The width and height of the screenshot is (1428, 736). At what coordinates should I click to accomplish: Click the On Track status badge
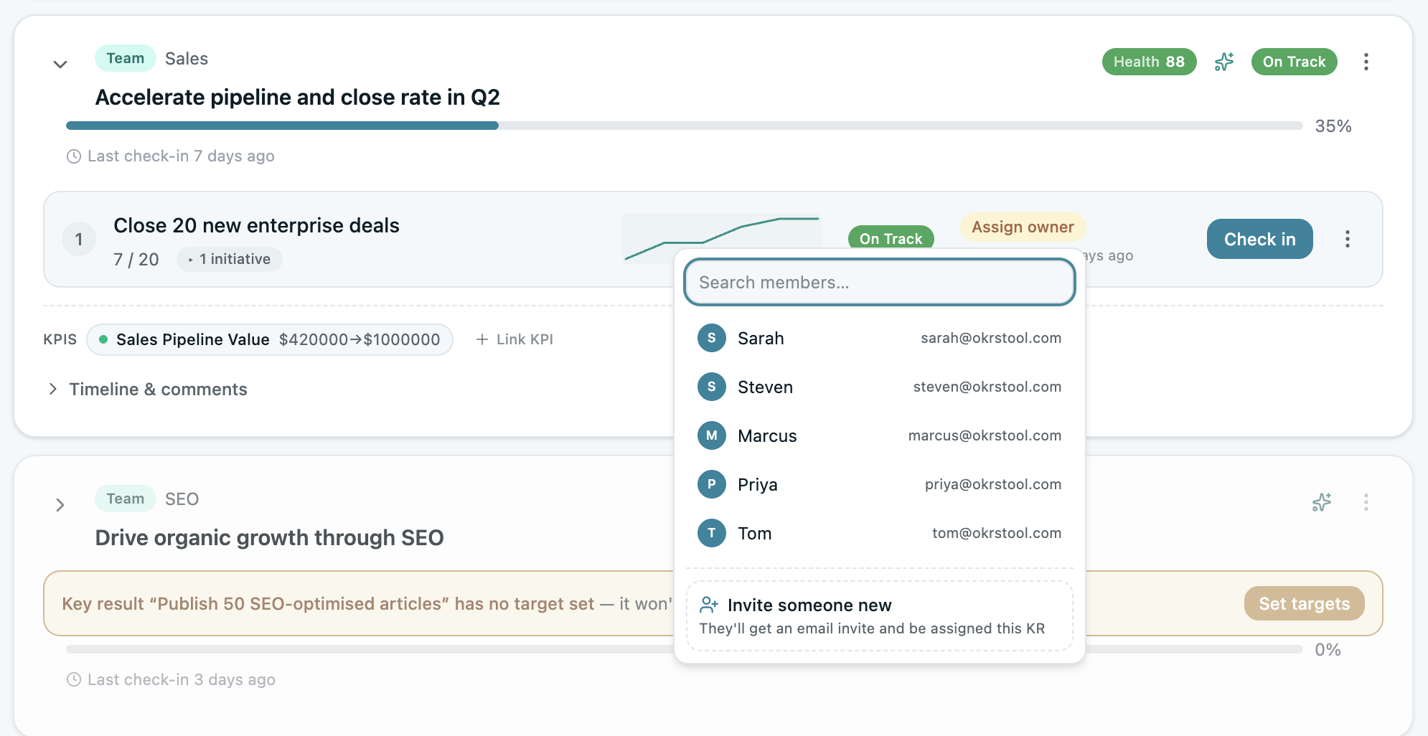[1294, 62]
